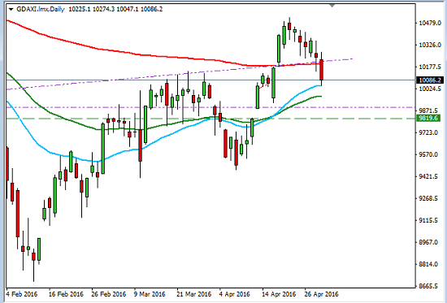
Task: Click the 8665.5 price axis label
Action: point(429,286)
